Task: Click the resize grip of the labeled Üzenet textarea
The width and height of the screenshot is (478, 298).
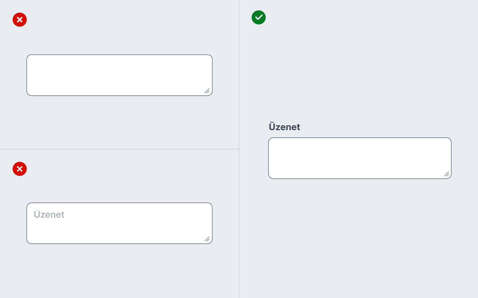Action: [x=446, y=174]
